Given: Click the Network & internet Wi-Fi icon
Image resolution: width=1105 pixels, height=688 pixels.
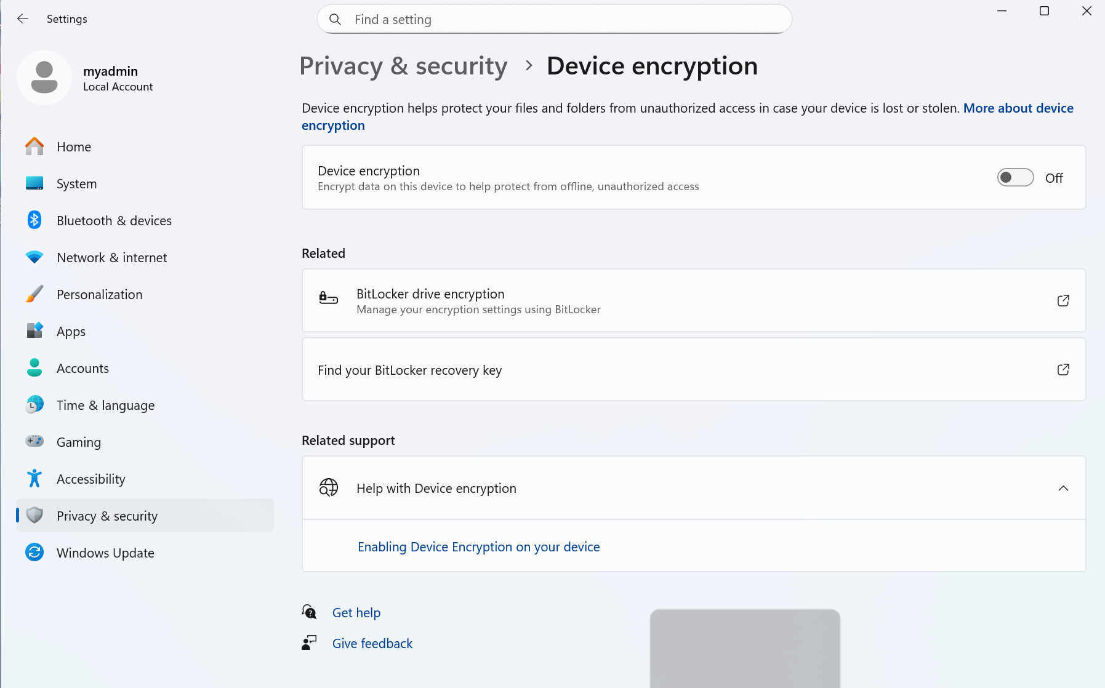Looking at the screenshot, I should pos(34,257).
